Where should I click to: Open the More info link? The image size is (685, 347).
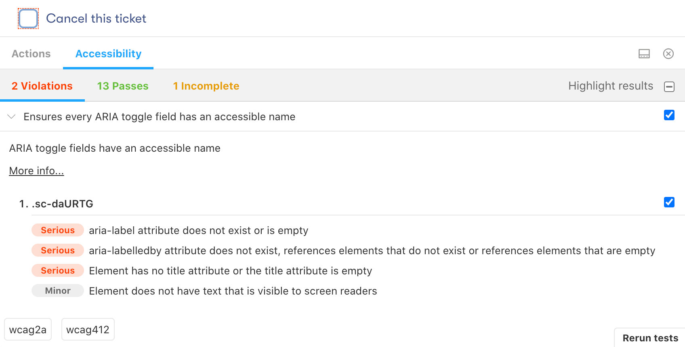click(x=36, y=171)
